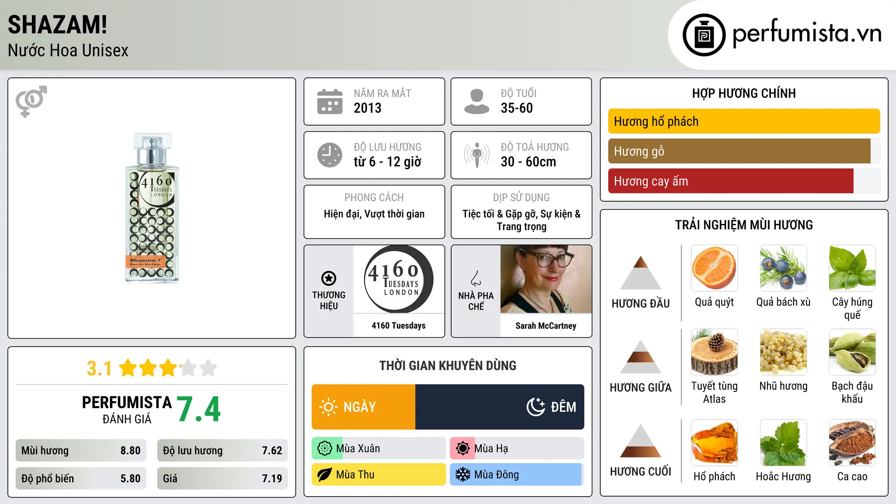Click the flower icon for Mùa Xuân
Viewport: 896px width, 504px height.
(325, 448)
